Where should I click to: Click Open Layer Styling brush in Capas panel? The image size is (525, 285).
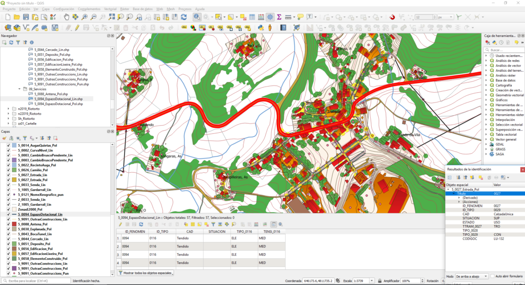[x=4, y=138]
